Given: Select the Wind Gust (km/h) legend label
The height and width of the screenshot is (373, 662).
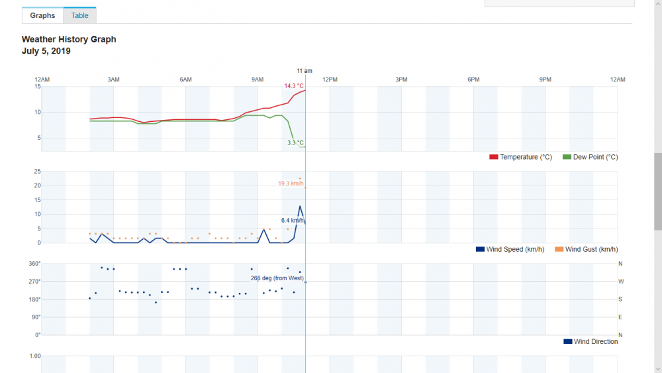Looking at the screenshot, I should [x=591, y=249].
